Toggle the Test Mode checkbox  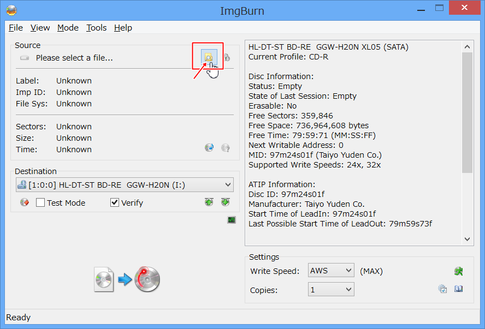pyautogui.click(x=40, y=202)
